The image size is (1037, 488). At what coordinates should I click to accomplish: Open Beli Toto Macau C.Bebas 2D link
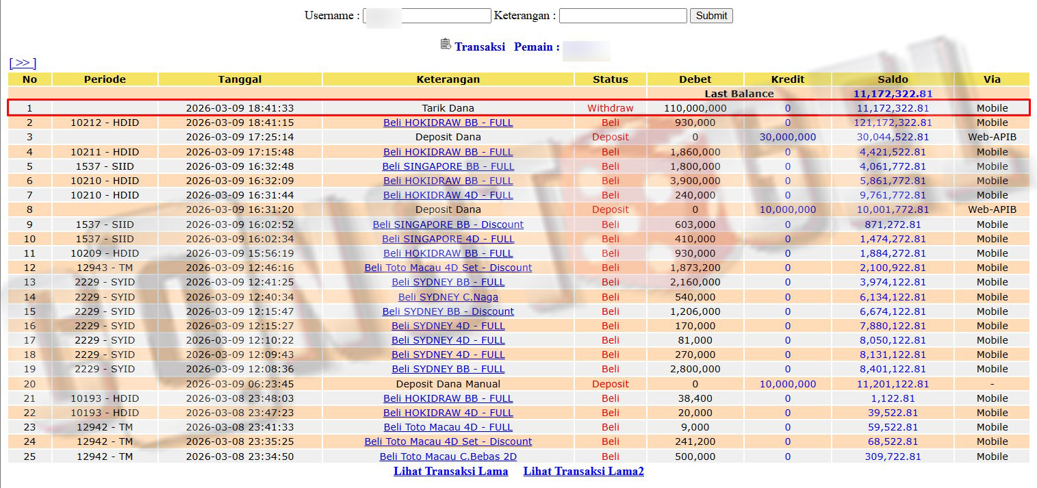tap(448, 457)
